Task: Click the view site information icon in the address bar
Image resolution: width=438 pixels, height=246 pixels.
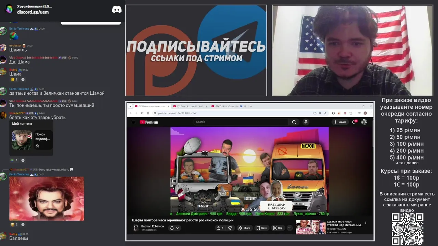Action: point(155,113)
